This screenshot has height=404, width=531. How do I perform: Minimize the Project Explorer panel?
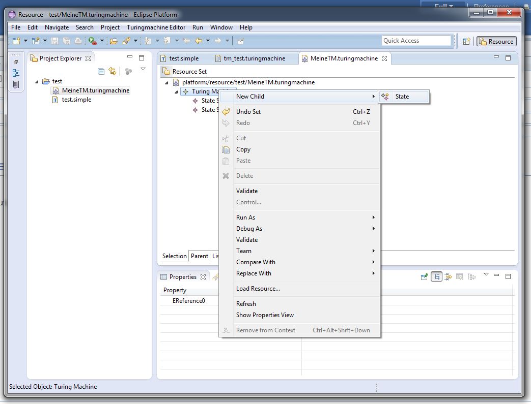[130, 57]
